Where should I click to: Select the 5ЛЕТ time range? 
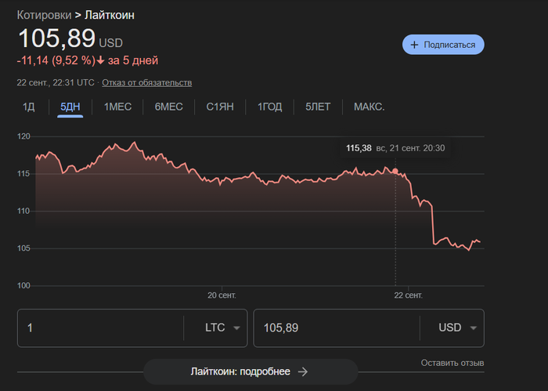pos(318,107)
